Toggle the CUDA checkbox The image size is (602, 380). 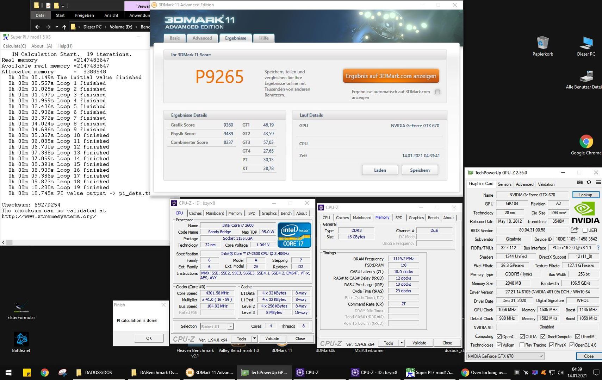click(522, 337)
